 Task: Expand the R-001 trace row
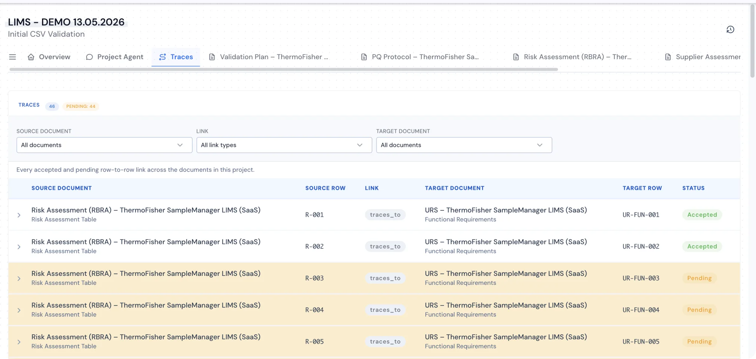point(19,215)
